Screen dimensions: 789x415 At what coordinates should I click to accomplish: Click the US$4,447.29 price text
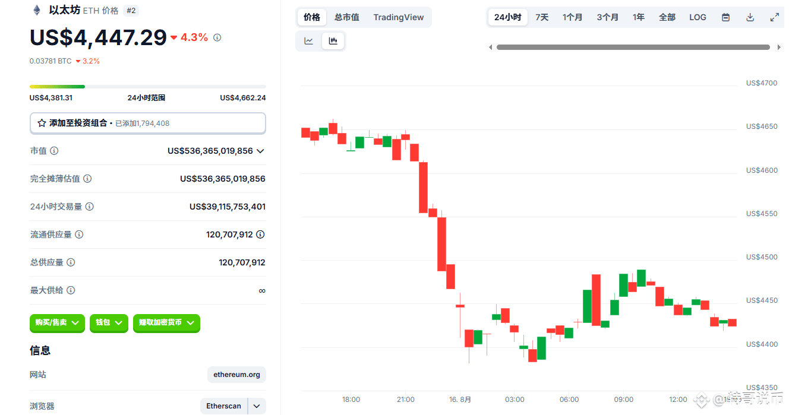point(98,37)
